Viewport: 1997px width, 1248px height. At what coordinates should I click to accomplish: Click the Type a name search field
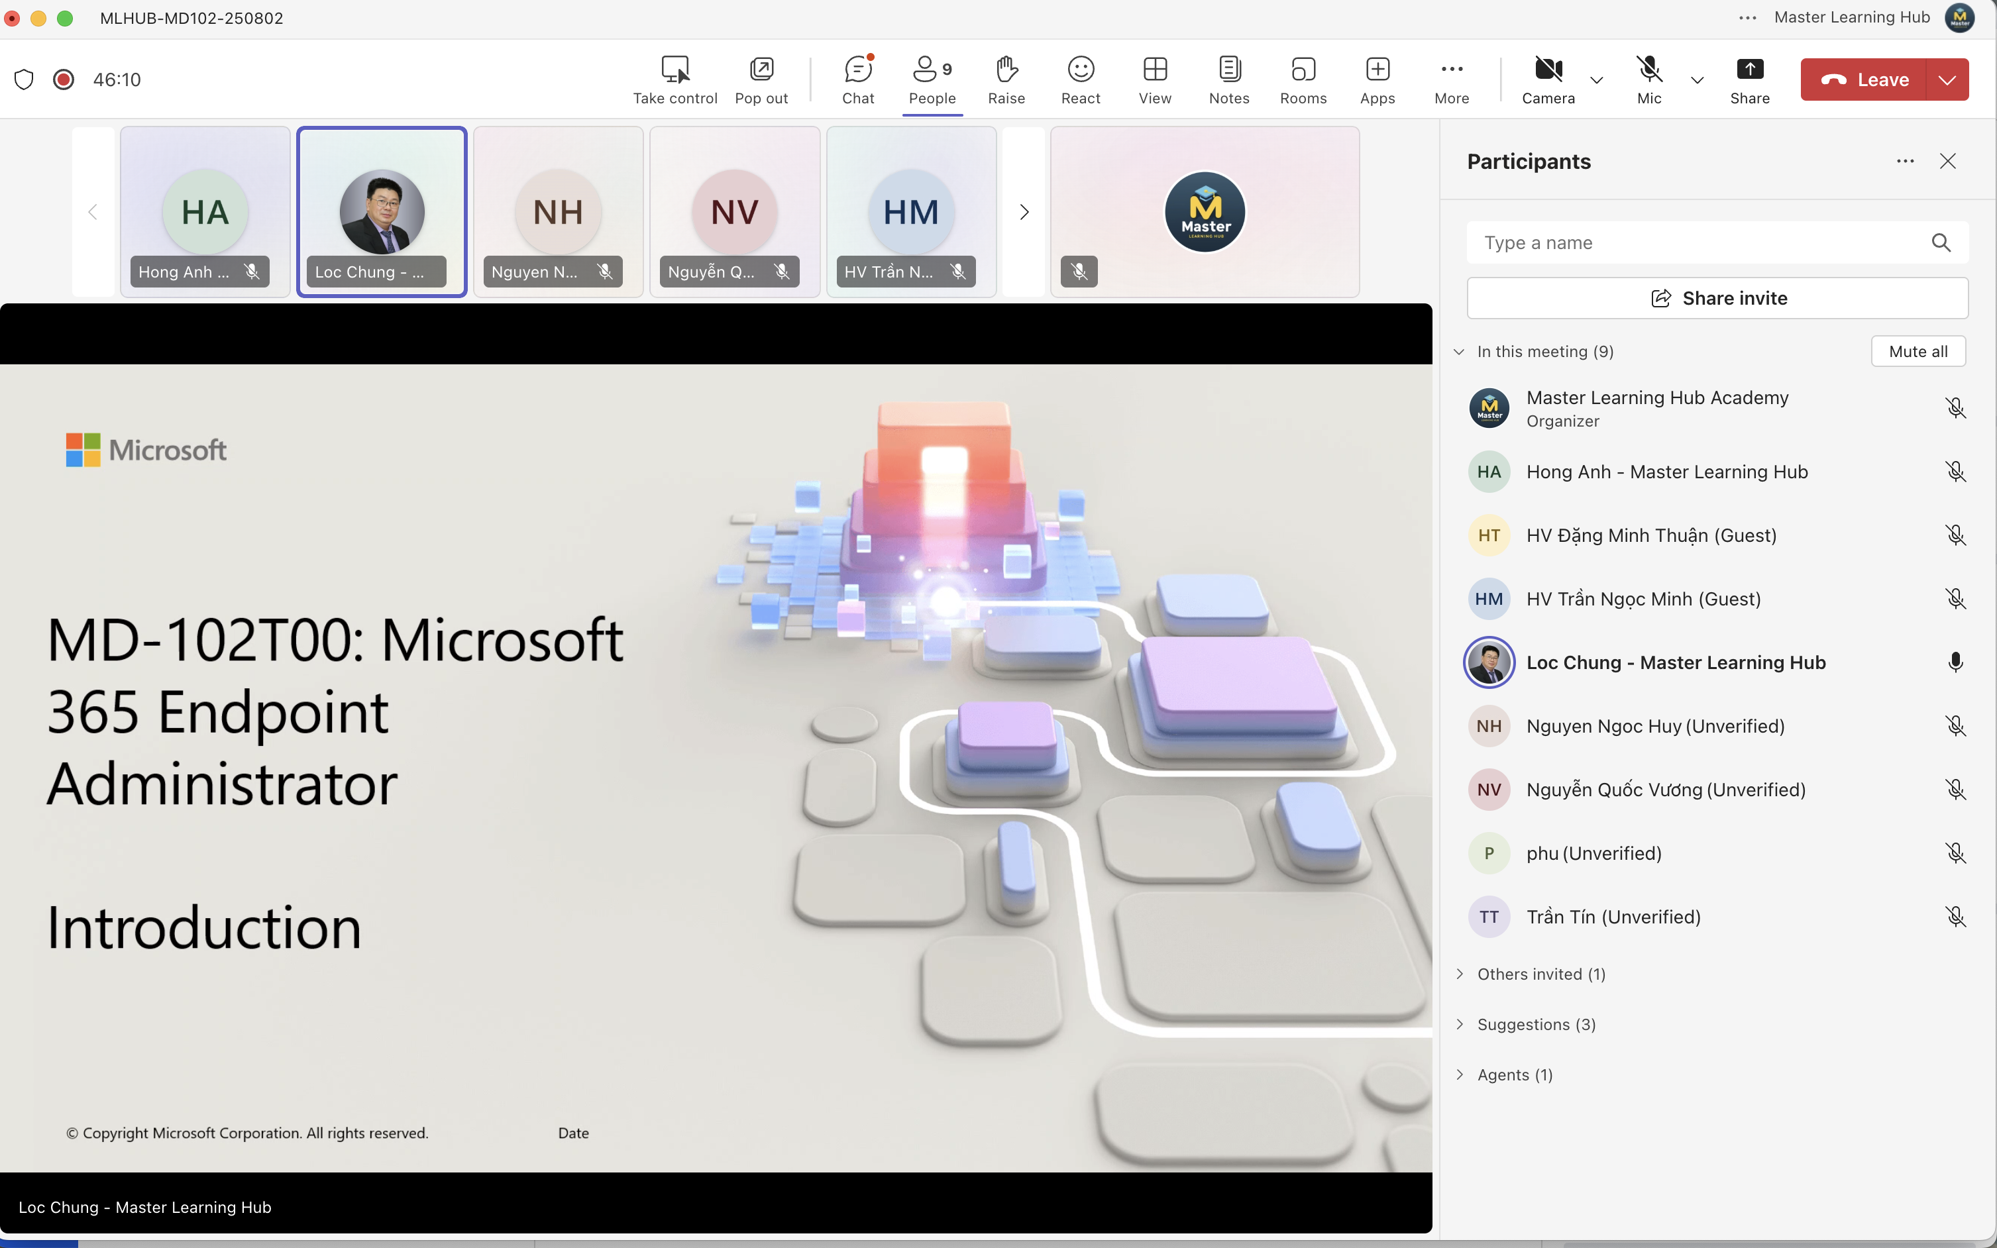pyautogui.click(x=1717, y=242)
